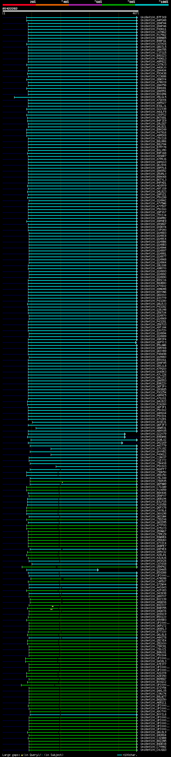Click label UniRef100_C5DK50
Image resolution: width=171 pixels, height=757 pixels.
(x=153, y=472)
